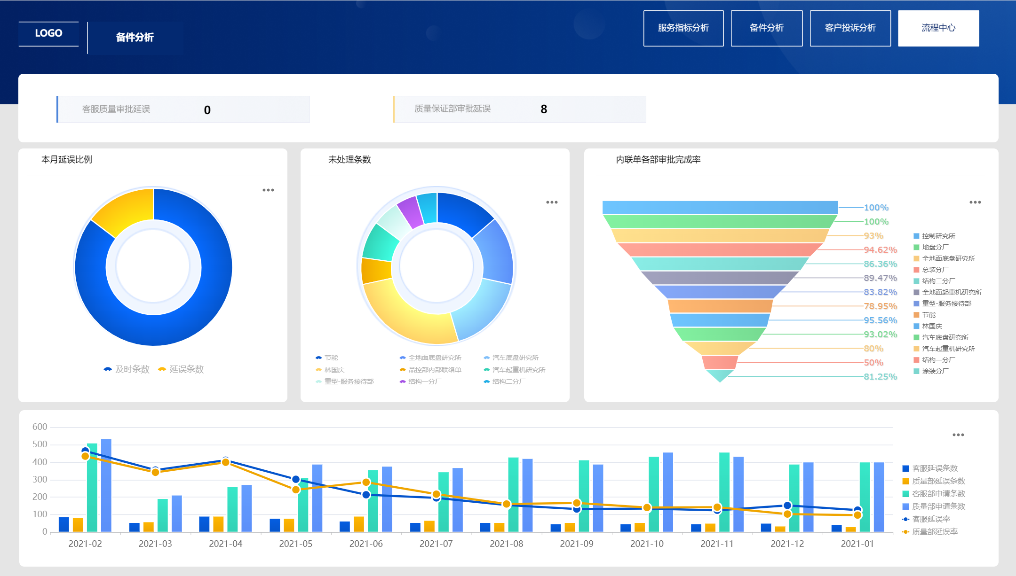Image resolution: width=1016 pixels, height=576 pixels.
Task: Toggle 及时条数 legend icon
Action: (108, 369)
